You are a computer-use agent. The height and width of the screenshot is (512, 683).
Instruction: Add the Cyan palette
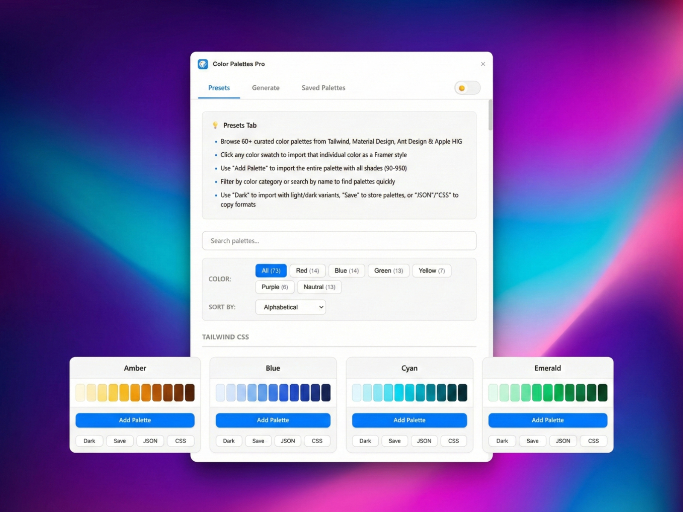tap(409, 420)
